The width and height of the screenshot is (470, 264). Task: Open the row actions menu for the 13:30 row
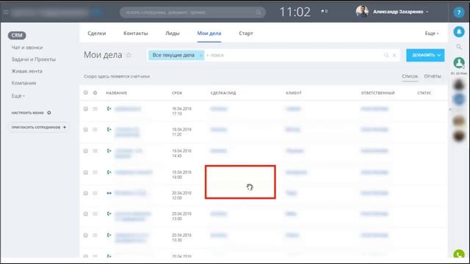95,235
